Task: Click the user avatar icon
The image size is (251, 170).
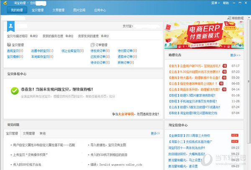Action: pyautogui.click(x=11, y=26)
